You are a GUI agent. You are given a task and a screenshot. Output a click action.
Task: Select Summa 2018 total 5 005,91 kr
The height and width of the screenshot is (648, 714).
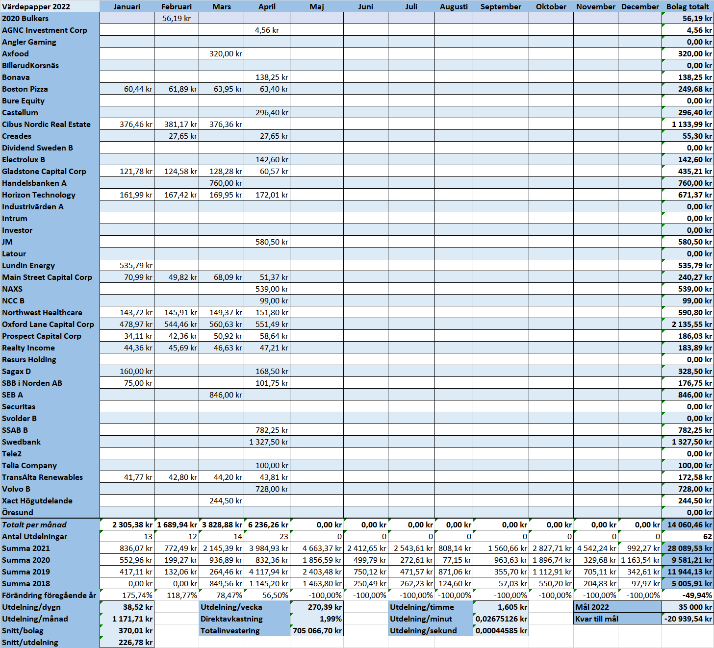click(688, 583)
